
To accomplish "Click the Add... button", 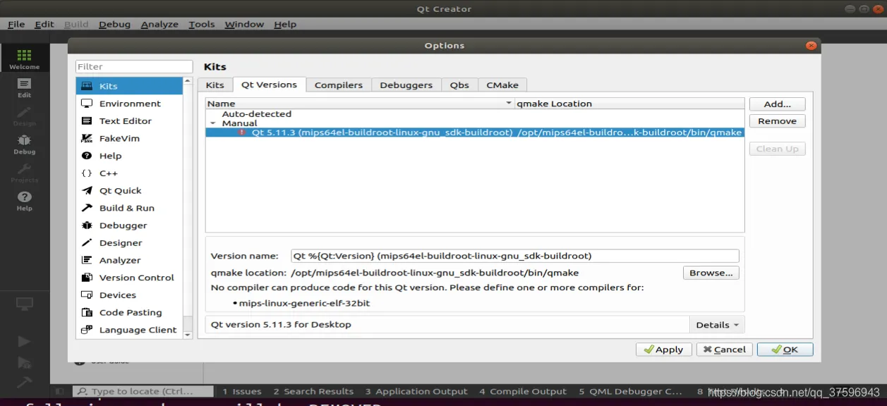I will [778, 104].
